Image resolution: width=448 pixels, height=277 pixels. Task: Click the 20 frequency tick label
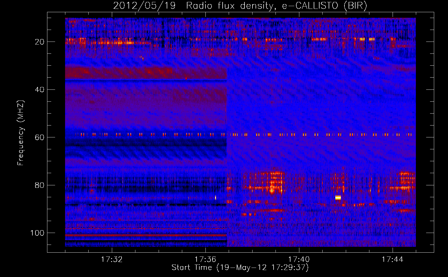click(x=40, y=42)
